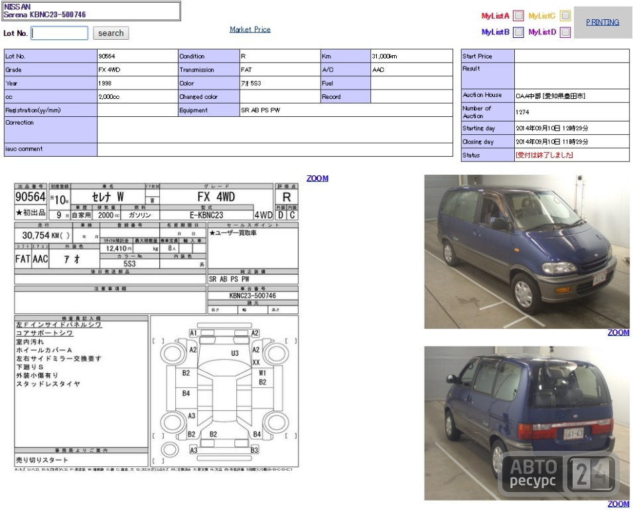Click the Serena KBNC23-500746 title text

pyautogui.click(x=44, y=15)
